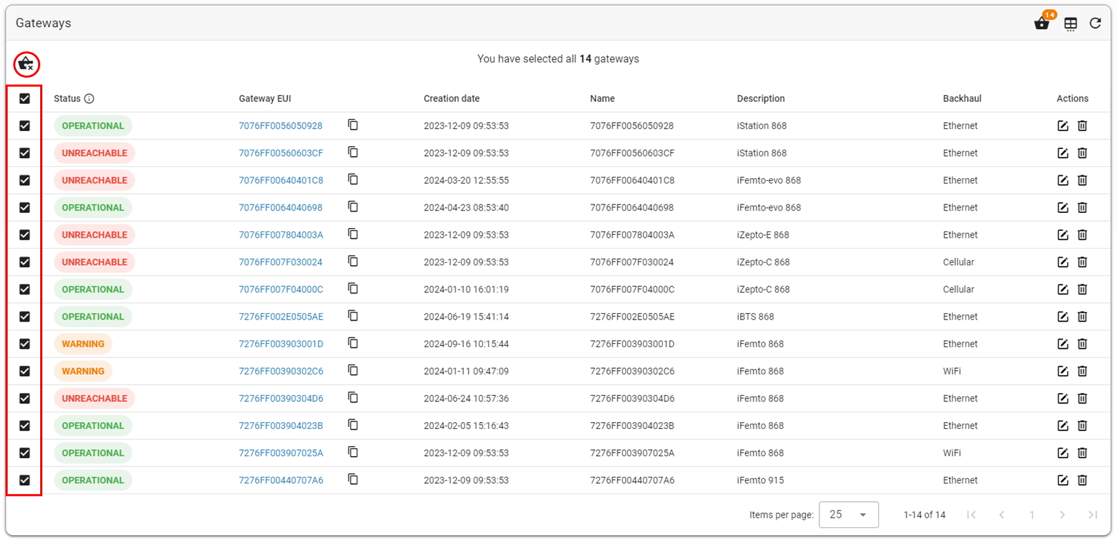Screen dimensions: 1118x542
Task: Click the clear basket icon circled in red
Action: [26, 64]
